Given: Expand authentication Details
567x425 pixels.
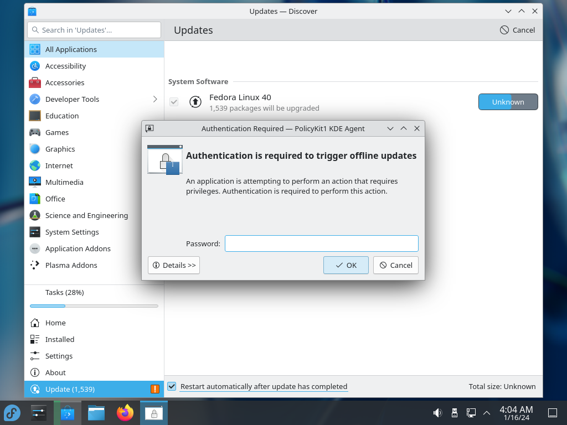Looking at the screenshot, I should (174, 265).
